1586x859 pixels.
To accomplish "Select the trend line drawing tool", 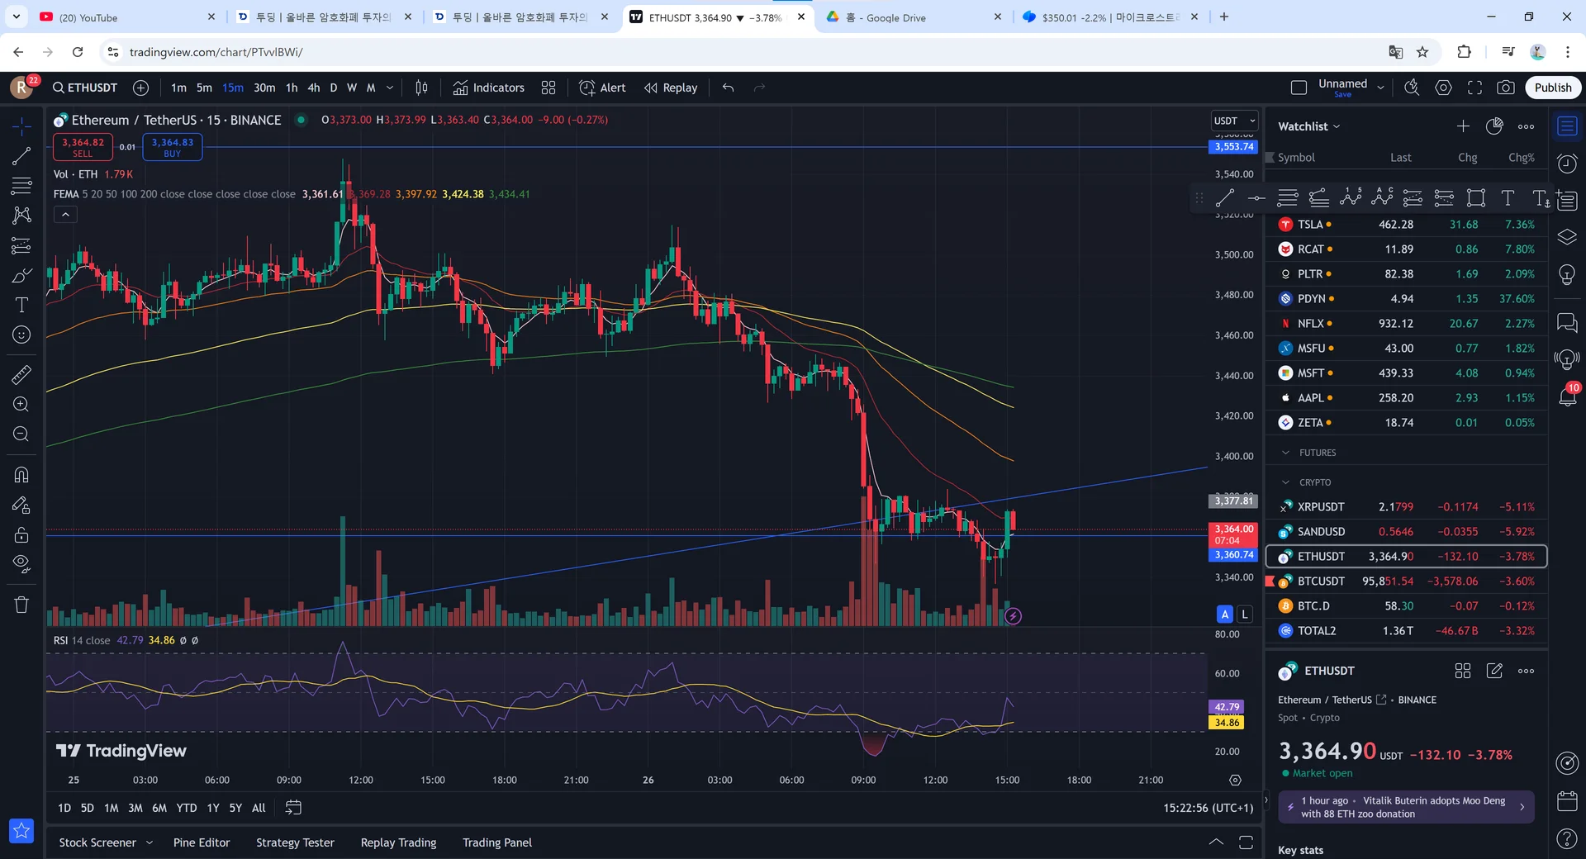I will pyautogui.click(x=21, y=155).
